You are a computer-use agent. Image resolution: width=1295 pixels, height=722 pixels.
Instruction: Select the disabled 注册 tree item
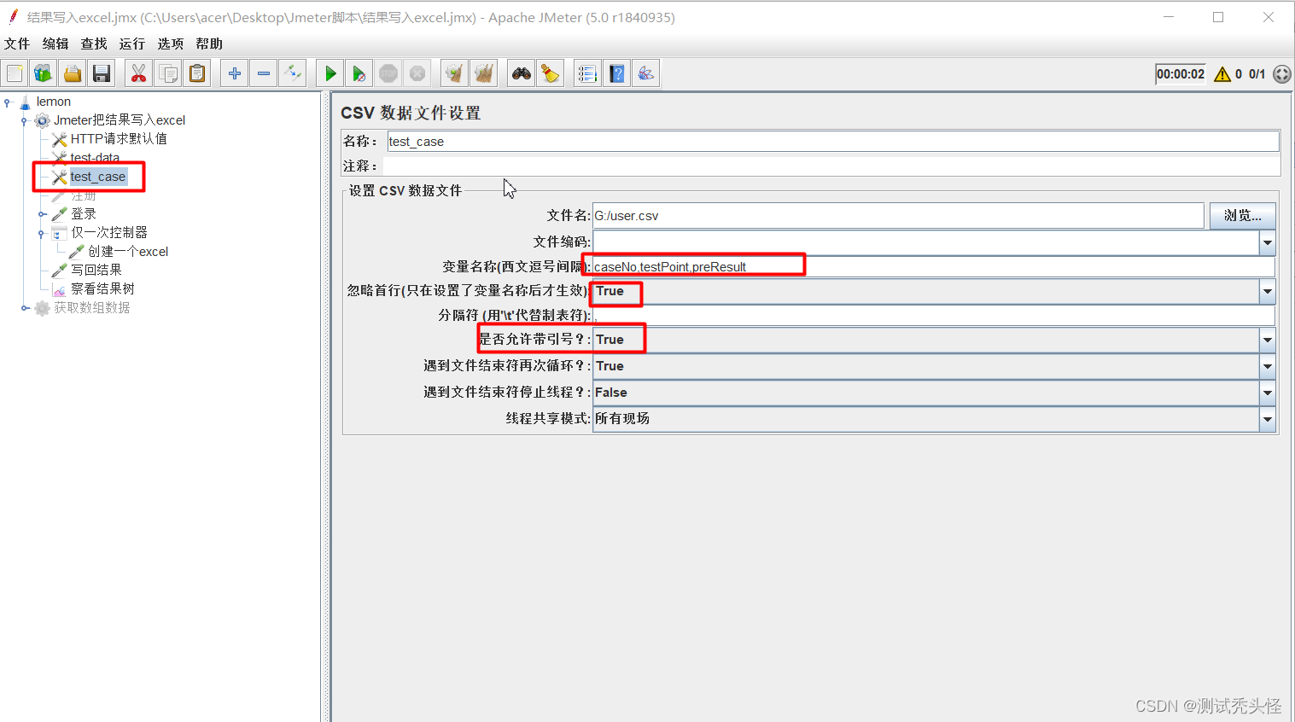[x=84, y=195]
